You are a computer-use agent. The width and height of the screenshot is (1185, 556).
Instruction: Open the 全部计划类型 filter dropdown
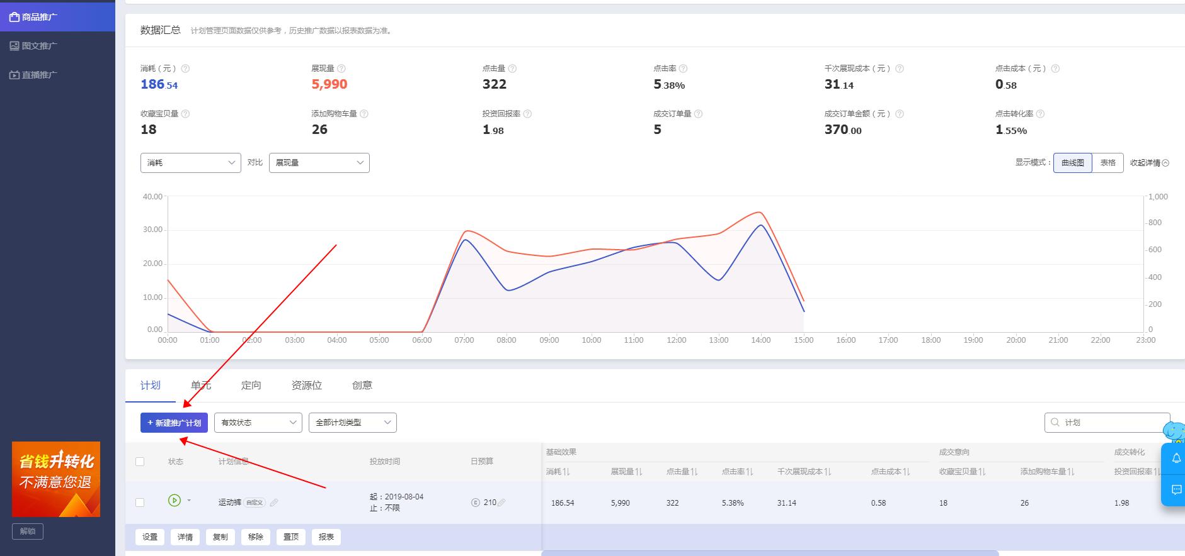click(x=352, y=423)
